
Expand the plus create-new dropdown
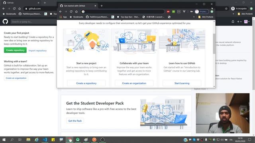click(x=239, y=21)
